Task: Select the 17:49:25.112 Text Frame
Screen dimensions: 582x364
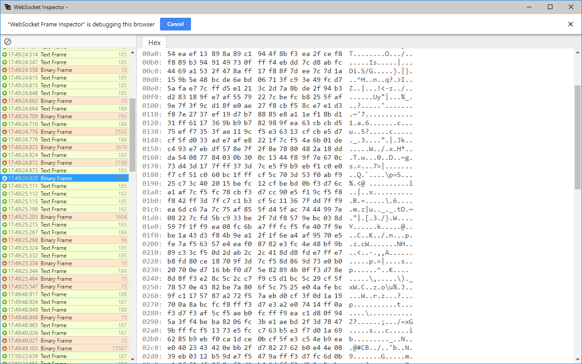Action: pos(65,194)
